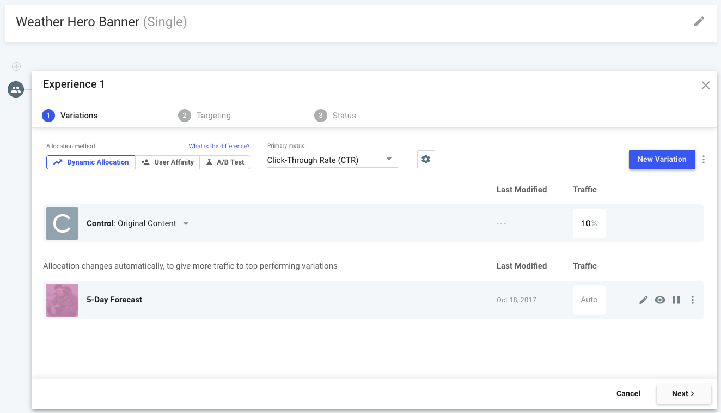The width and height of the screenshot is (721, 413).
Task: Pause the 5-Day Forecast variation
Action: coord(676,300)
